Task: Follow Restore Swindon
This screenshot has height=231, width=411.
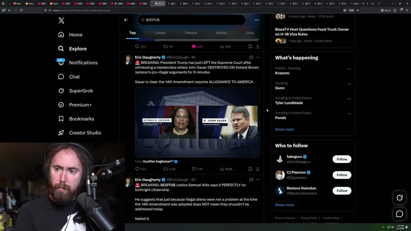Action: coord(342,191)
